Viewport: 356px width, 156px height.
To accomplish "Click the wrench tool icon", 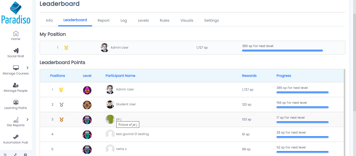I will 15,154.
